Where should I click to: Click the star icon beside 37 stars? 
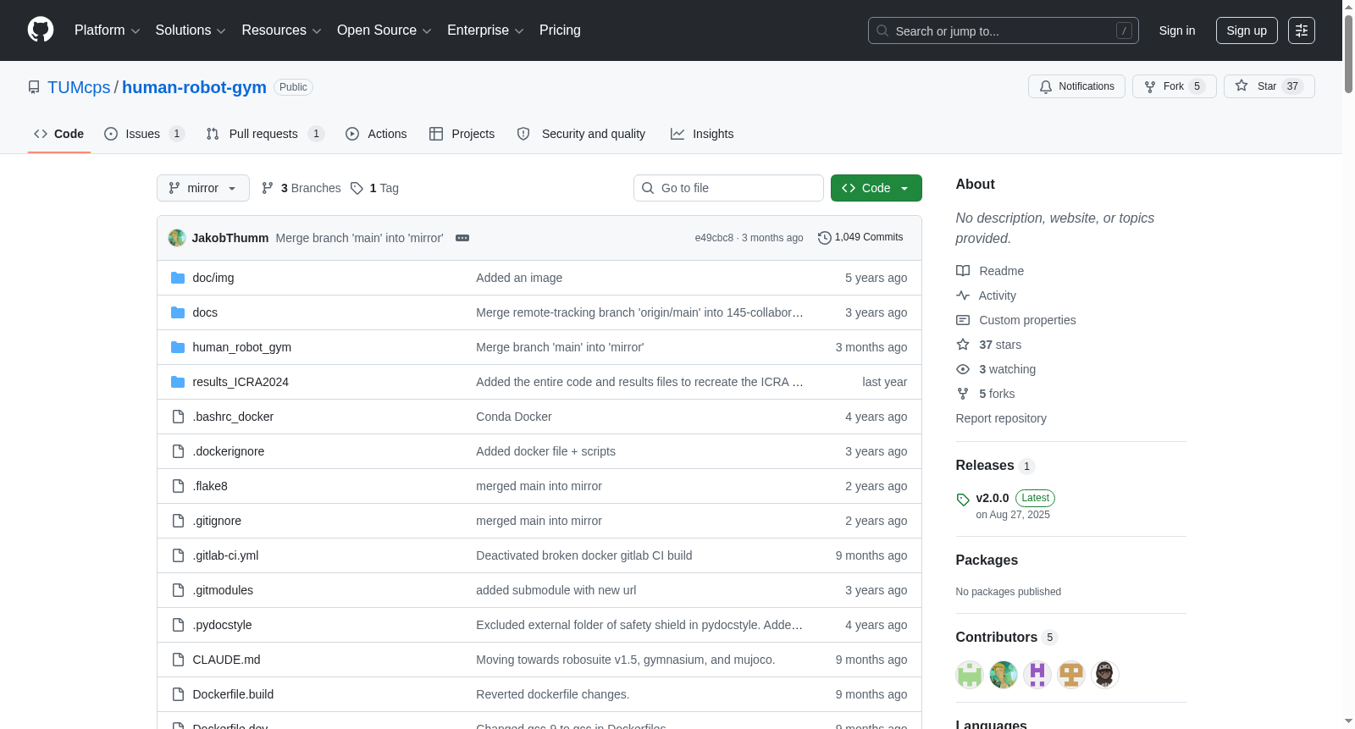pos(963,345)
